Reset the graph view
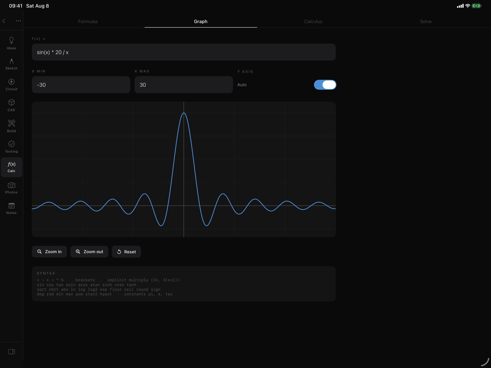Image resolution: width=491 pixels, height=368 pixels. (126, 252)
